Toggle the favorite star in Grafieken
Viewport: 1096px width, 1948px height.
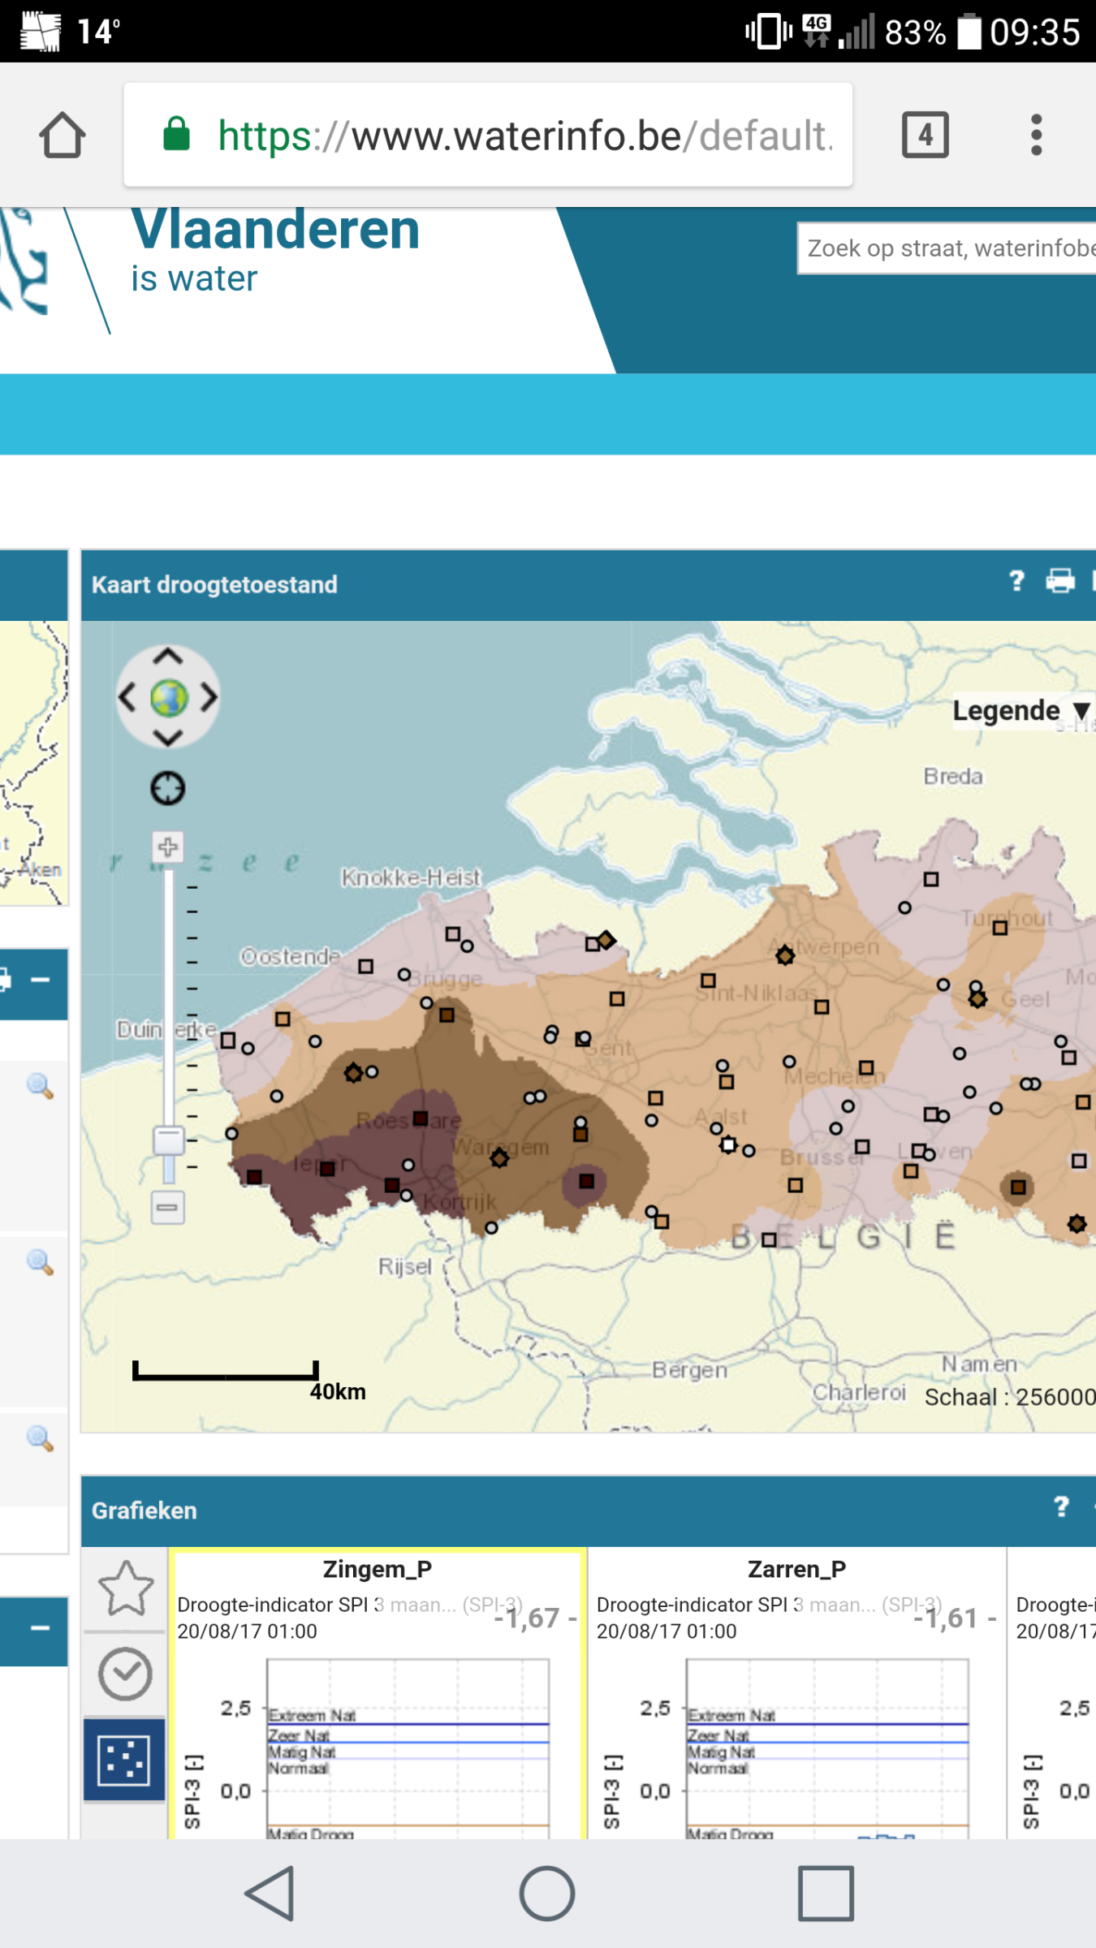[x=126, y=1588]
